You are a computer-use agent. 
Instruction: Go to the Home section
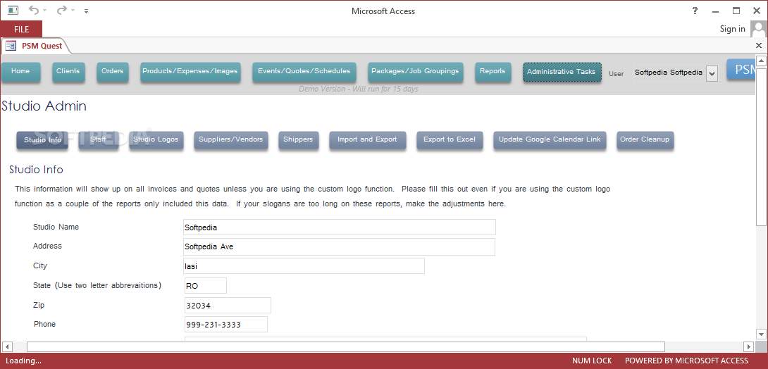click(20, 71)
